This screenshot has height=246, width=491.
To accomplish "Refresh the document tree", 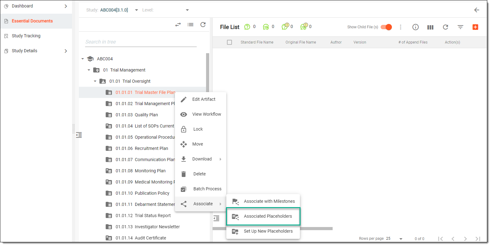I will [203, 25].
